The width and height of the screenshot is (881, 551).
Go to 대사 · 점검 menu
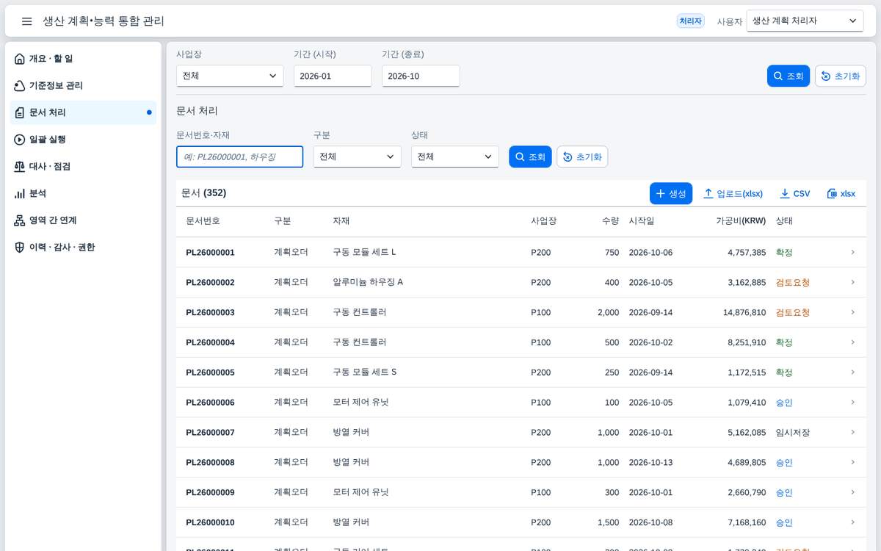(x=83, y=167)
